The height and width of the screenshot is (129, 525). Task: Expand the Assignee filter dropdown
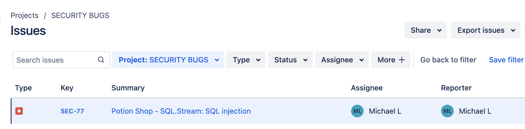click(342, 60)
